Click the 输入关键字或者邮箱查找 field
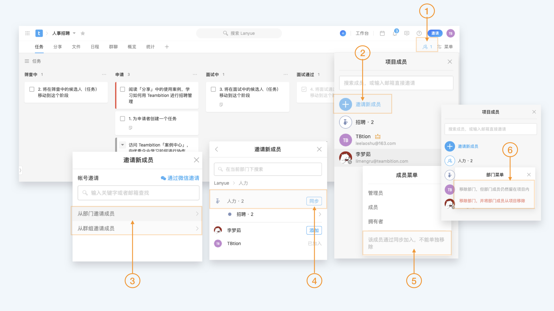This screenshot has width=554, height=311. pyautogui.click(x=138, y=193)
